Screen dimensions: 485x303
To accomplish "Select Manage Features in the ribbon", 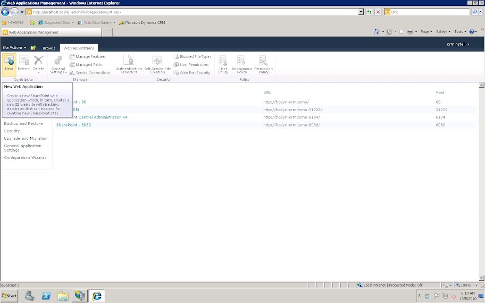I will click(88, 56).
